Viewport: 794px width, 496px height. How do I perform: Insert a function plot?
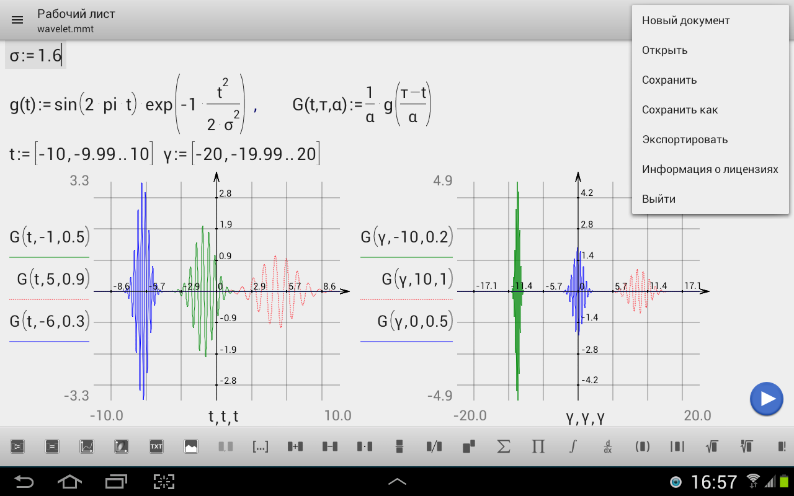87,446
